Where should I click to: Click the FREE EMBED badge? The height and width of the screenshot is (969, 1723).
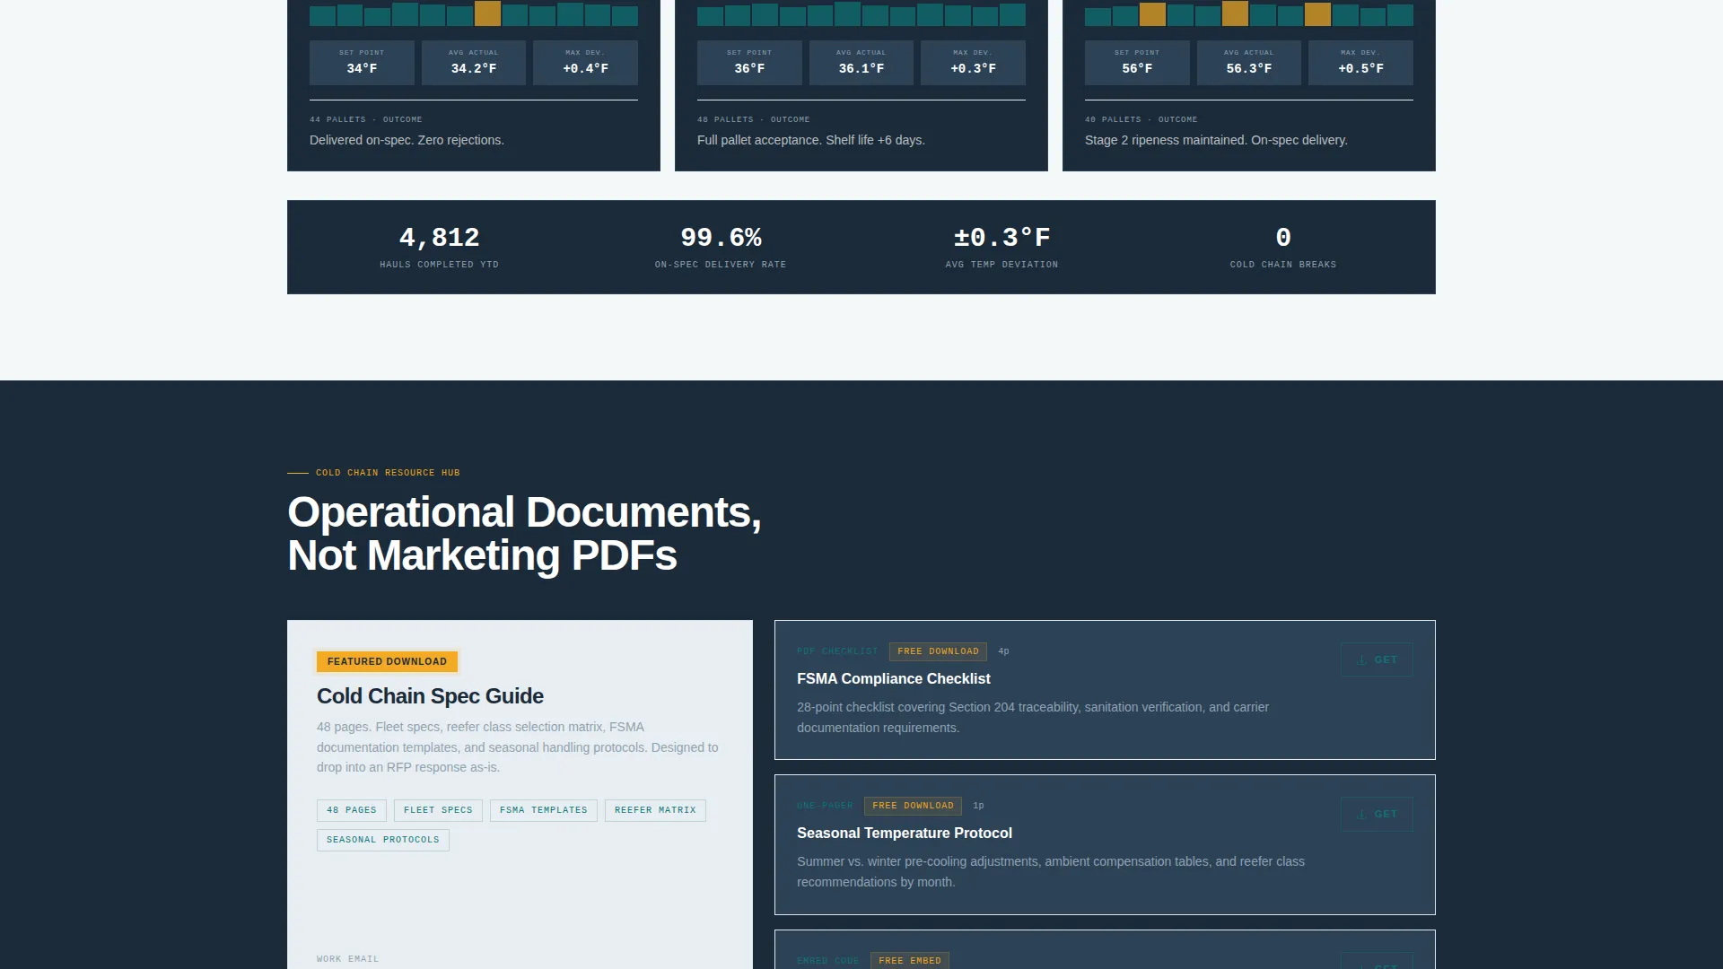pos(910,960)
